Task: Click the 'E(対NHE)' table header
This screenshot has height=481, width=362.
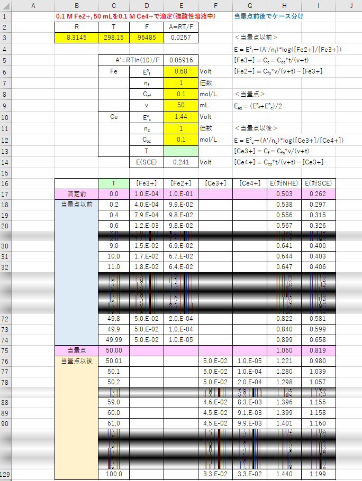Action: click(284, 183)
